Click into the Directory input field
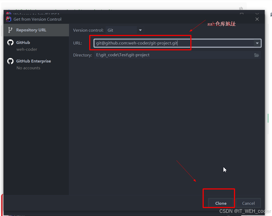The image size is (272, 216). (173, 55)
